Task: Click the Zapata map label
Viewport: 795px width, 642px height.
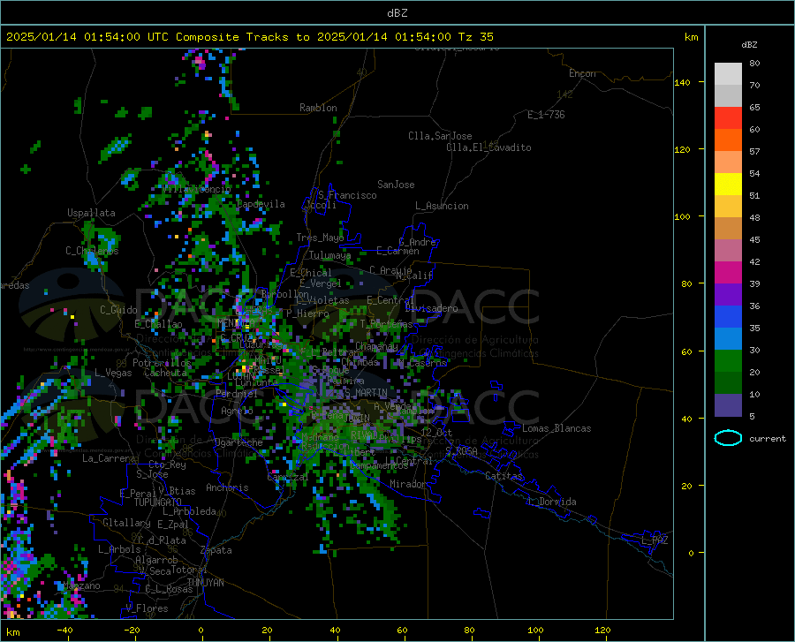Action: 216,550
